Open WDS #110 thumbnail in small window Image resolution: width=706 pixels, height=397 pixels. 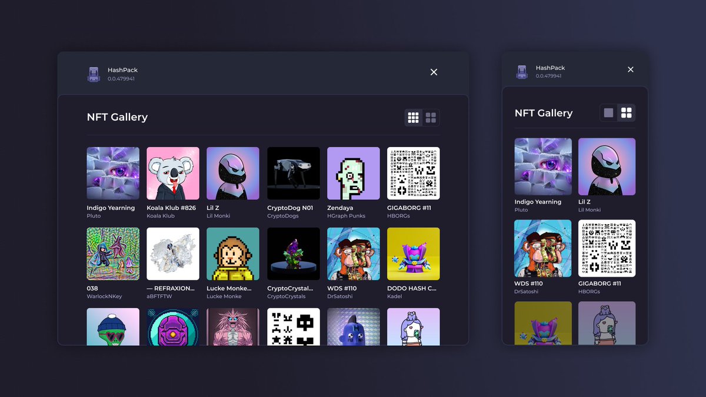tap(543, 248)
